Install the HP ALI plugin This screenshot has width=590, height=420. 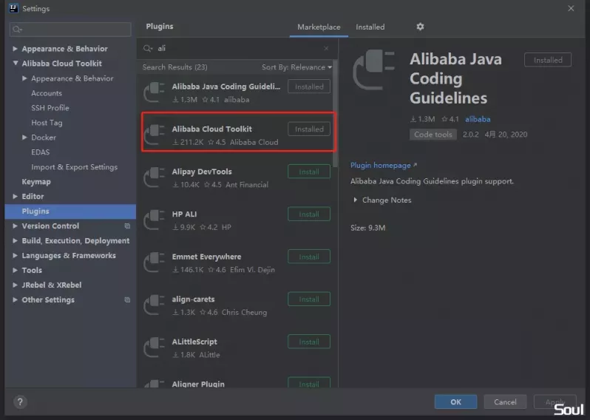309,214
